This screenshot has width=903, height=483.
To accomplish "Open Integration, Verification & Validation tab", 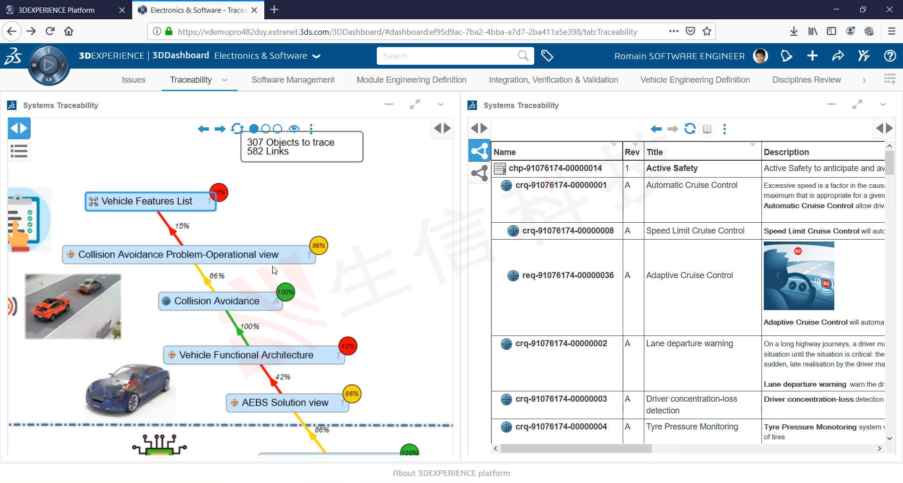I will click(554, 80).
